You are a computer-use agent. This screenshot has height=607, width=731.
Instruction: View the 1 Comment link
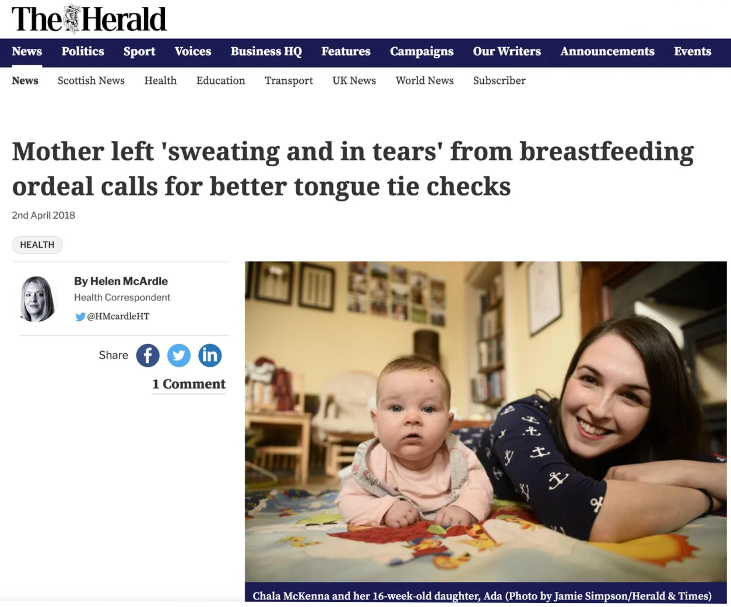click(x=189, y=384)
